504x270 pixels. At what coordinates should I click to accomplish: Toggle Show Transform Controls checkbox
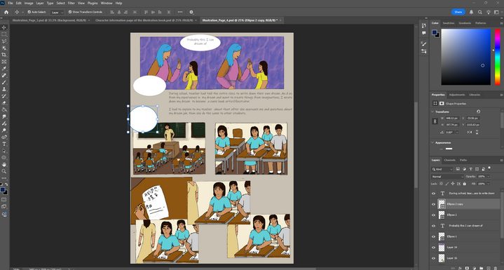point(70,12)
